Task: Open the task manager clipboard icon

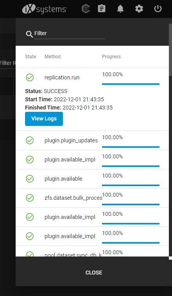Action: click(x=102, y=9)
